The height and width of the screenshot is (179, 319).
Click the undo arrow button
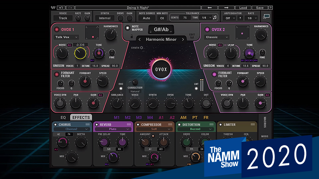(61, 8)
